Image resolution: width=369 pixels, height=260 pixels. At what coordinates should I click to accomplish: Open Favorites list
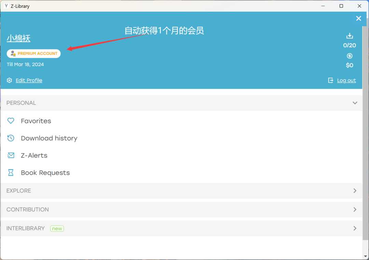pos(36,121)
